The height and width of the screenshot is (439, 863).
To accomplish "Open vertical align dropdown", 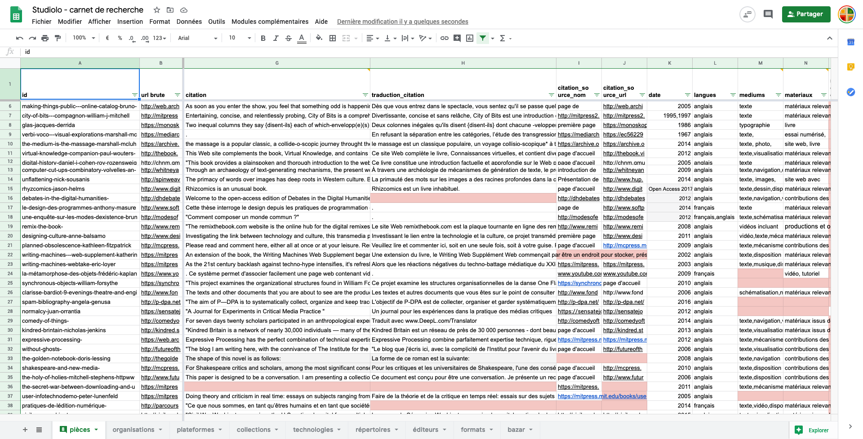I will (x=390, y=38).
